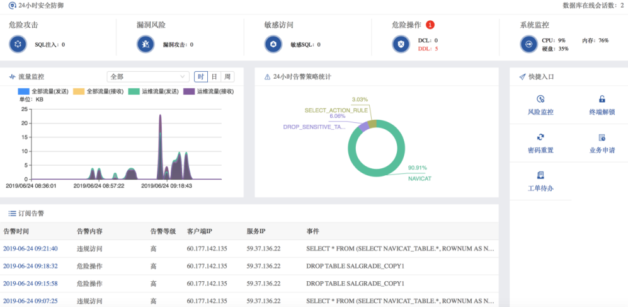This screenshot has width=628, height=307.
Task: Click the olive SELECT_ACTION_RULE donut segment
Action: (372, 124)
